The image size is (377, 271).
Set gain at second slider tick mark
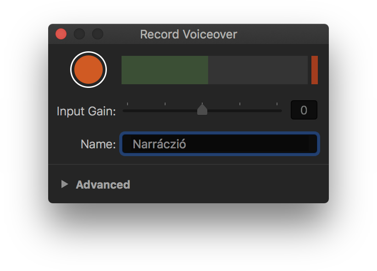[x=165, y=110]
